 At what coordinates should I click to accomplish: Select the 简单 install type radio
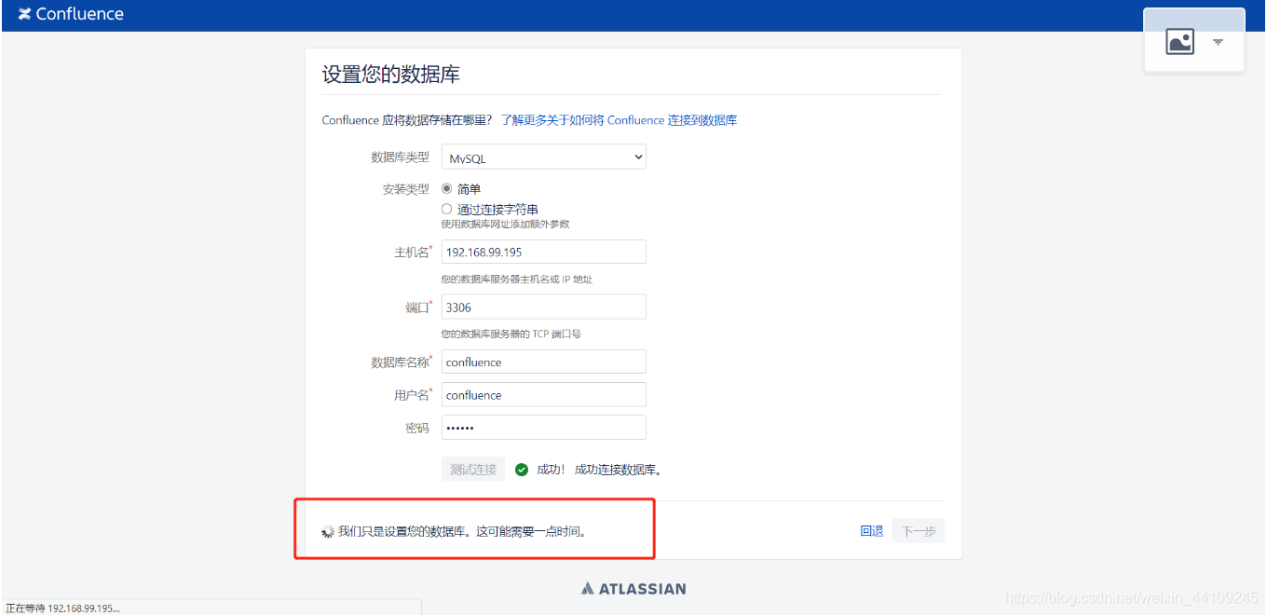447,188
